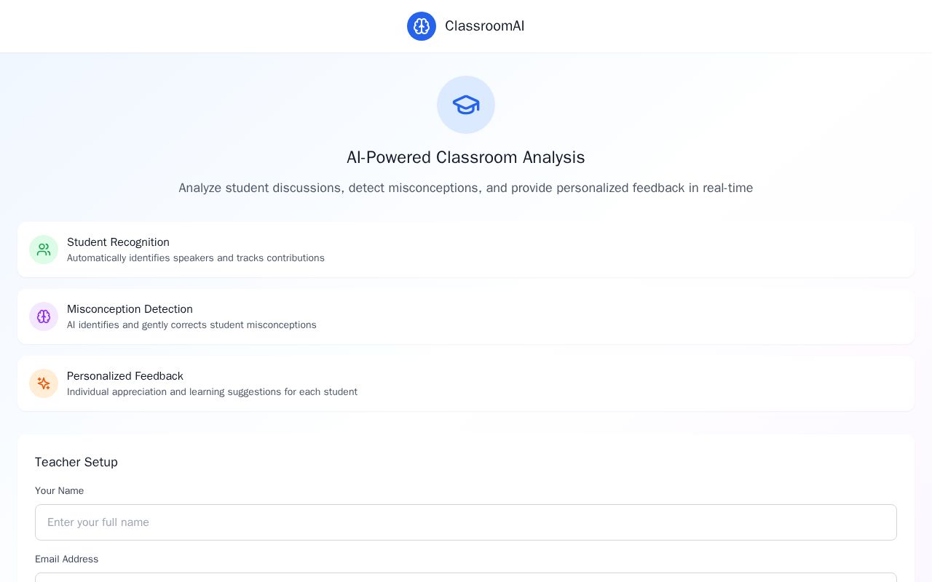Click the Misconception Detection brain icon

(x=44, y=316)
